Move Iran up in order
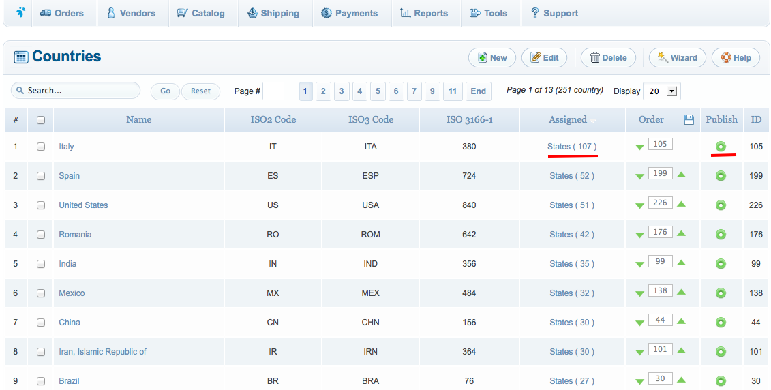The image size is (771, 390). click(681, 350)
